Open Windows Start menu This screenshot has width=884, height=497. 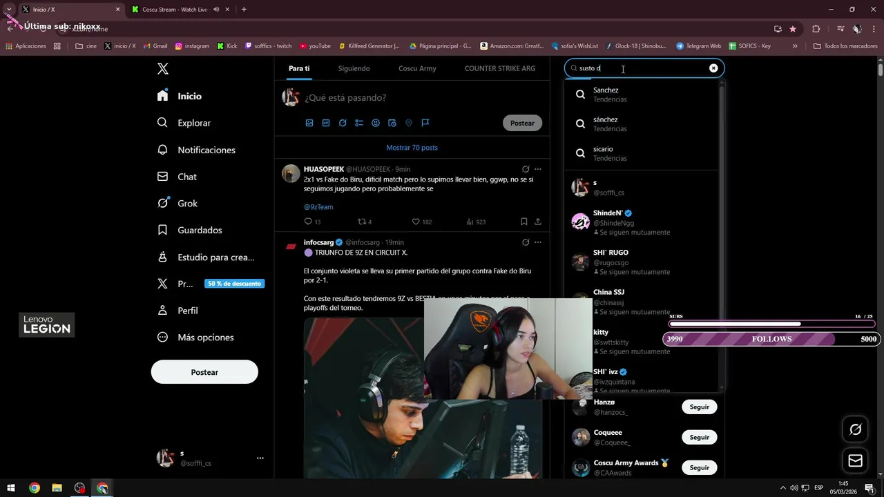point(11,488)
